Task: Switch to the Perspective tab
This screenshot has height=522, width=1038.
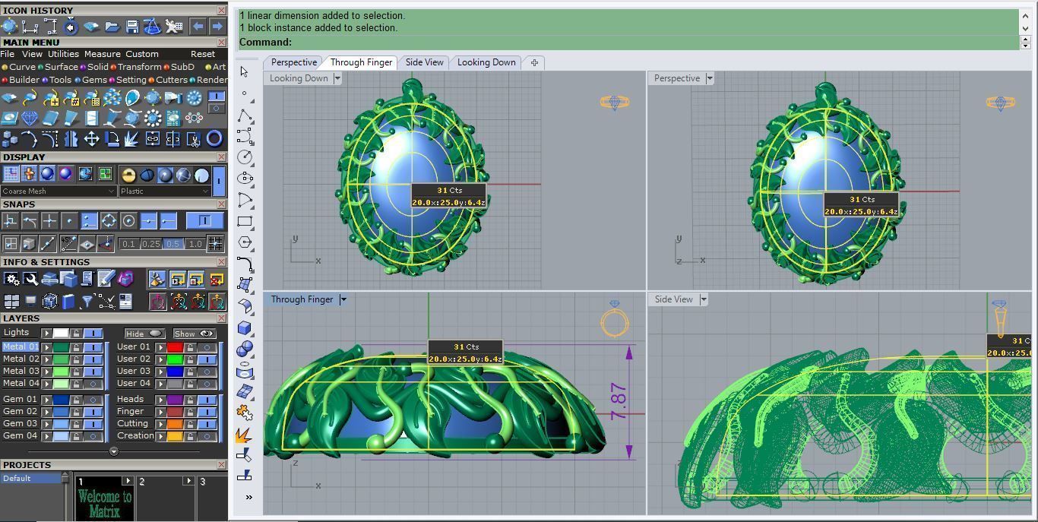Action: [293, 62]
